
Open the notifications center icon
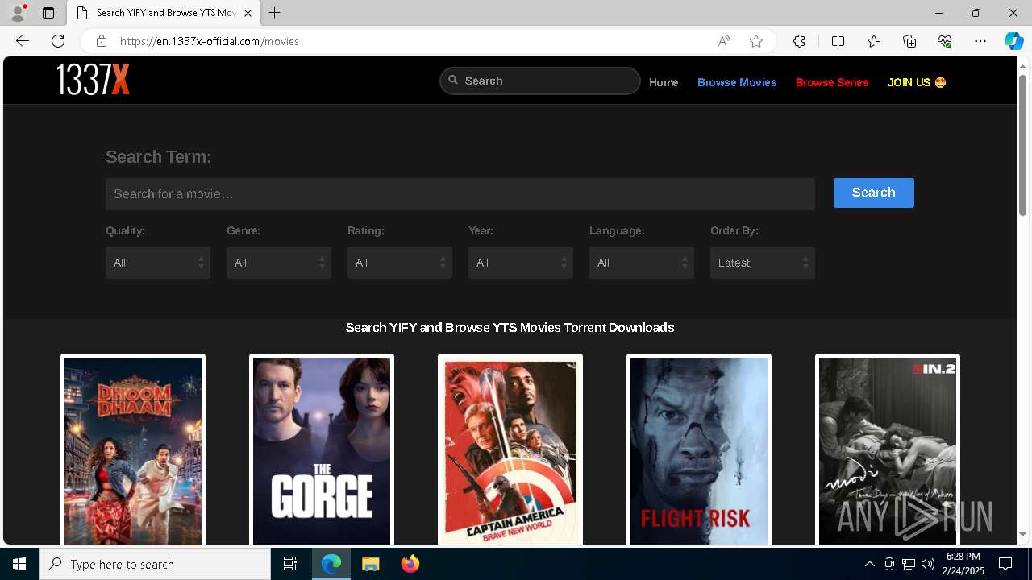pos(1005,564)
